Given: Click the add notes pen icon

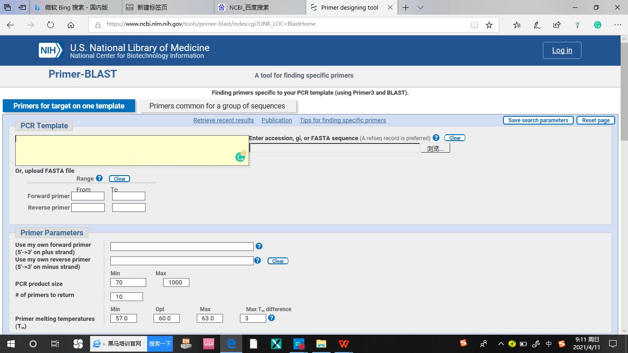Looking at the screenshot, I should coord(537,25).
